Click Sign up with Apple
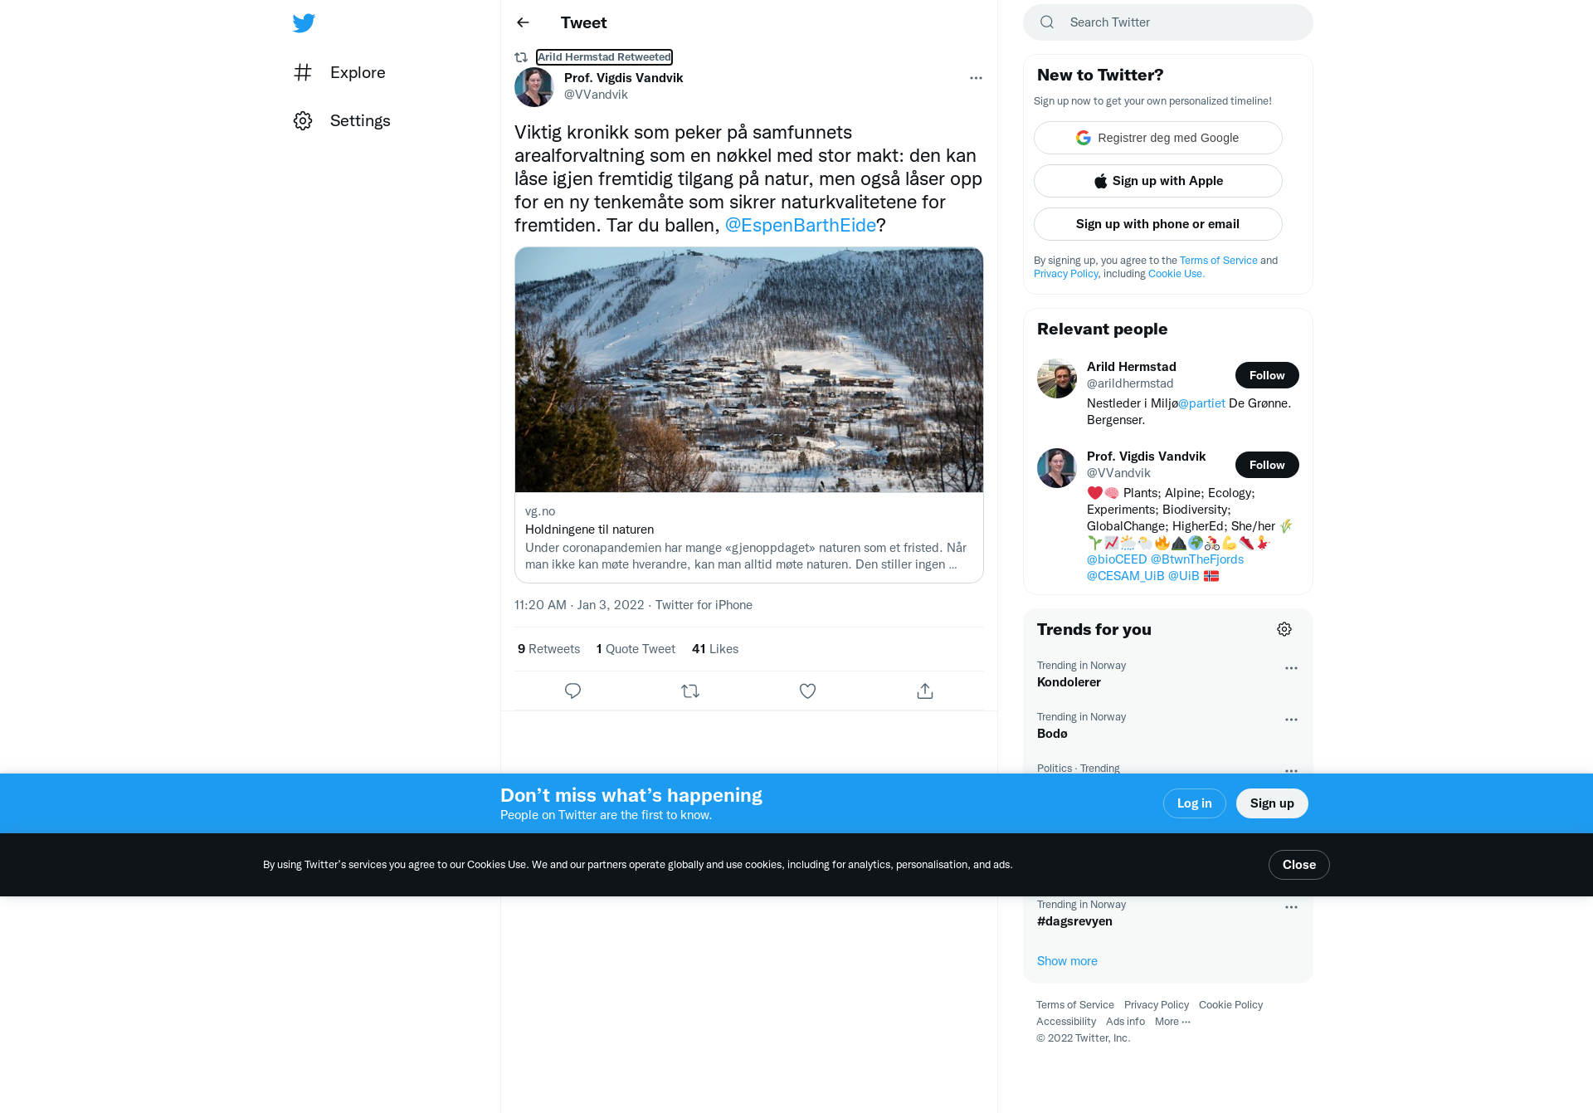Viewport: 1593px width, 1113px height. (1158, 181)
